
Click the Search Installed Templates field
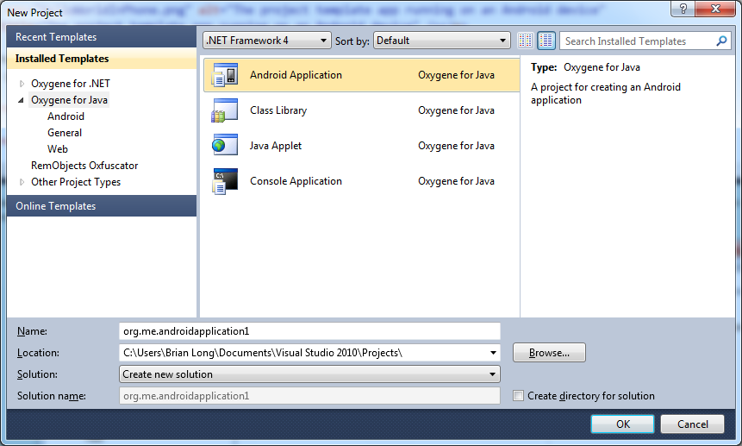tap(637, 41)
